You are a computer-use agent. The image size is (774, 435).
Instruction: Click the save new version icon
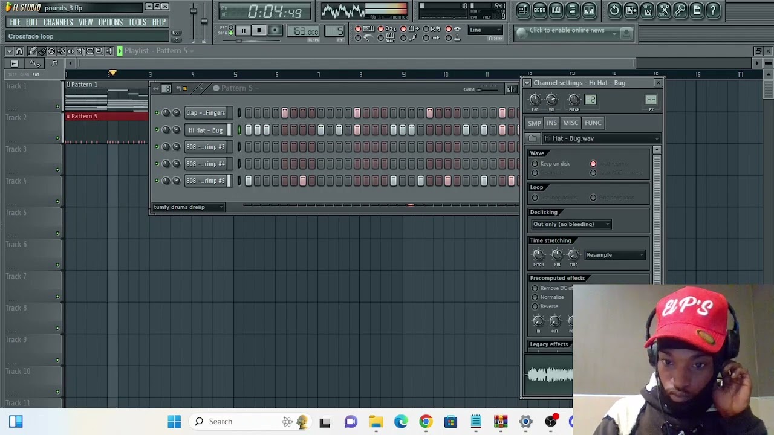pos(631,10)
